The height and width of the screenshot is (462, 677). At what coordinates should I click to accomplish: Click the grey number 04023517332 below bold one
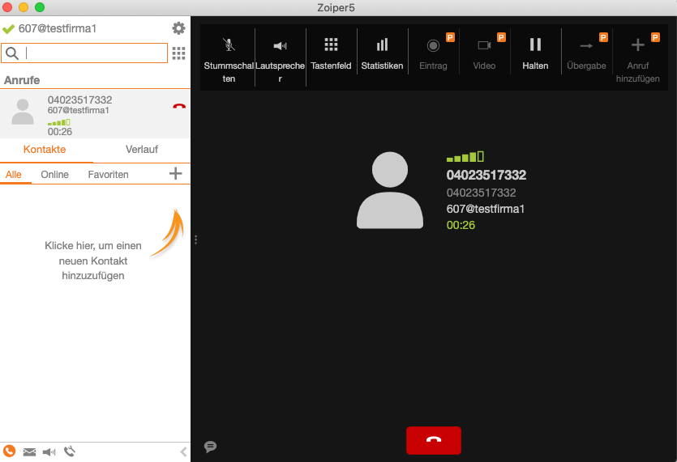(x=481, y=193)
